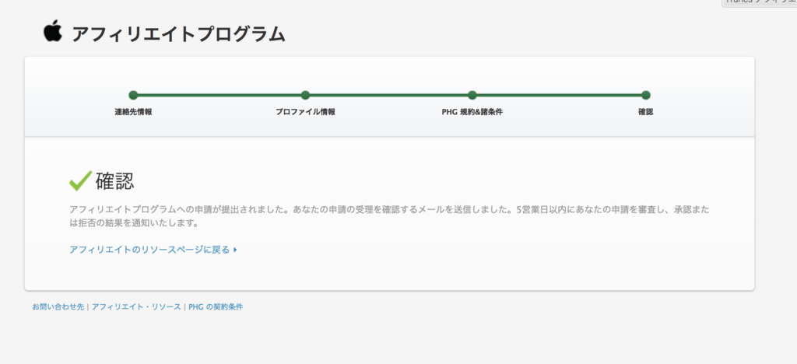This screenshot has width=797, height=364.
Task: Click the application submitted confirmation paragraph
Action: tap(389, 216)
